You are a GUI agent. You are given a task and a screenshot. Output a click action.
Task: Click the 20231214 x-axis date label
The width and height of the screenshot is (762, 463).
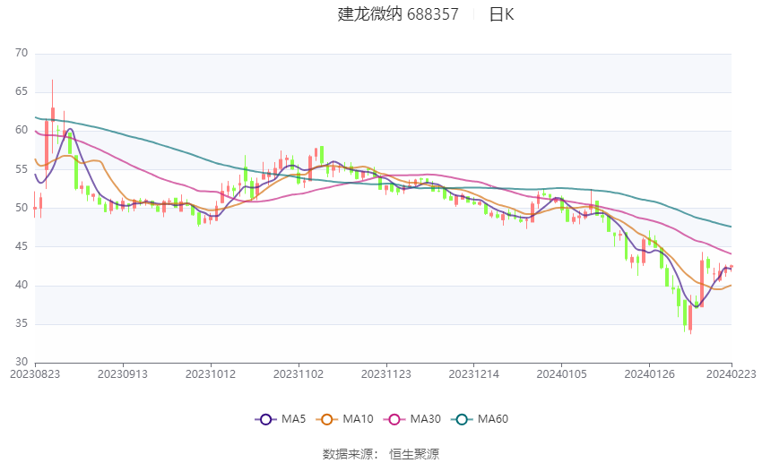pos(474,374)
